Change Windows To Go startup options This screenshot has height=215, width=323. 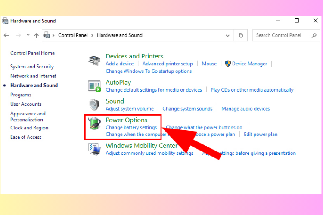pos(149,71)
